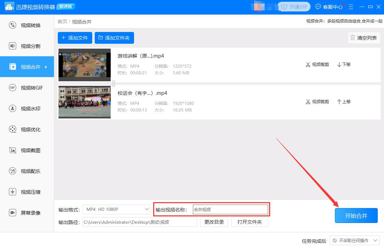Click the scissors icon for 游戏讲解 video
This screenshot has width=384, height=248.
(x=308, y=65)
